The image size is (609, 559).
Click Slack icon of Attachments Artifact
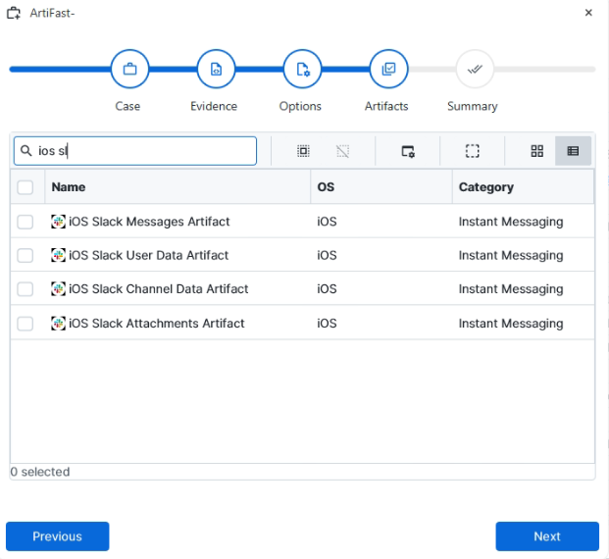pyautogui.click(x=58, y=324)
